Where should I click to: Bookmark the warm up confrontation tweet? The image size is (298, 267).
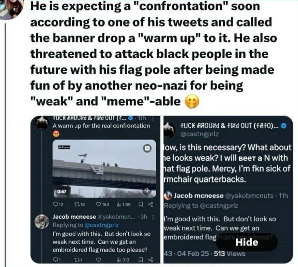[x=140, y=204]
